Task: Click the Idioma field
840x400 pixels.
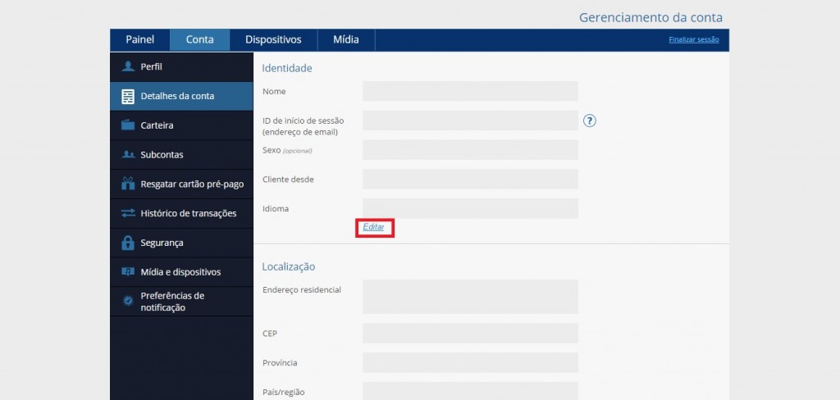Action: pos(470,208)
